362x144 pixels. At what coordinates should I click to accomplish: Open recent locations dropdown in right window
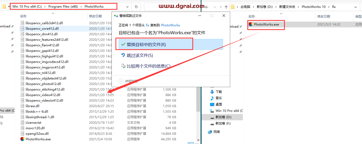220,7
